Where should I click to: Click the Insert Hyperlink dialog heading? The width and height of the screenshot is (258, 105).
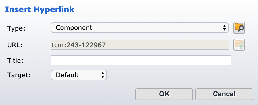[x=40, y=10]
